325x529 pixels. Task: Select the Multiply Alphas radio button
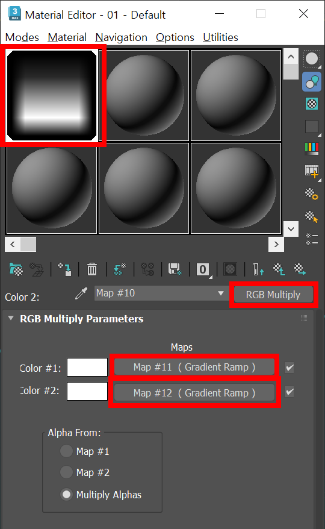click(66, 495)
